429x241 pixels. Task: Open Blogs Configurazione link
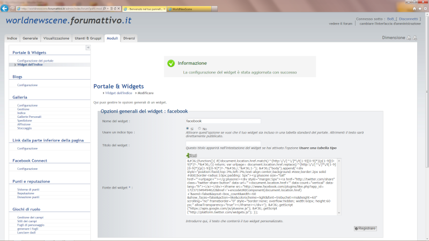(x=27, y=85)
